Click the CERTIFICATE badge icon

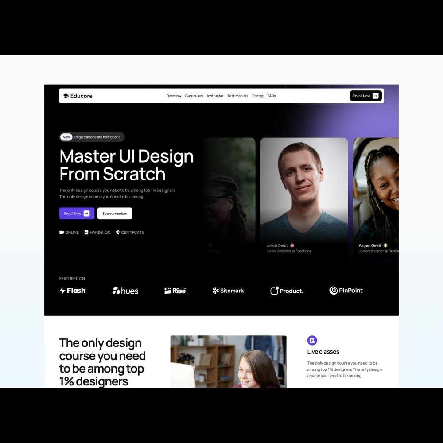[x=118, y=232]
